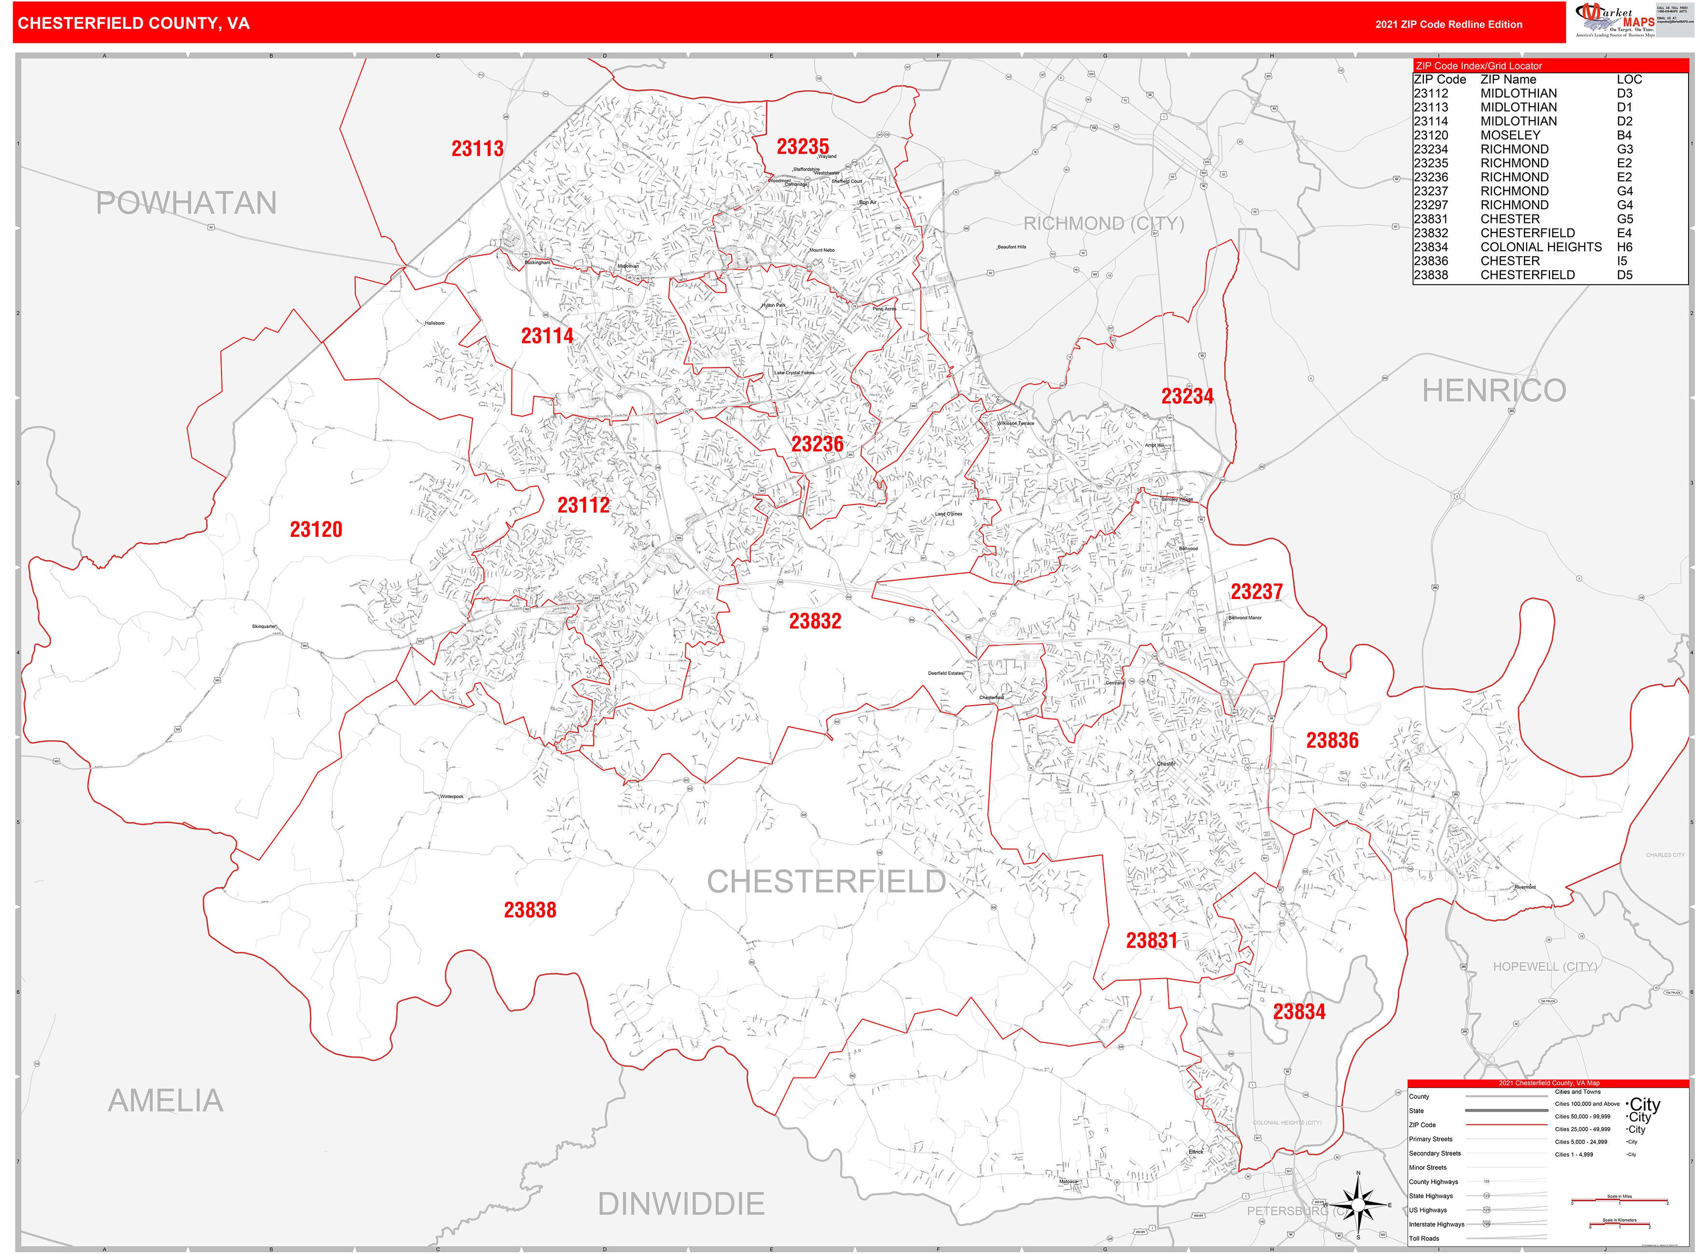The height and width of the screenshot is (1254, 1703).
Task: Click the large City size sample
Action: click(x=1644, y=1104)
